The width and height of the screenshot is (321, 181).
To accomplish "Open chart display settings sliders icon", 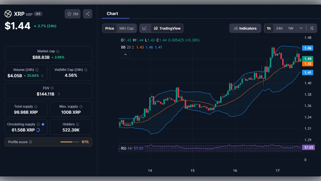I will click(312, 28).
